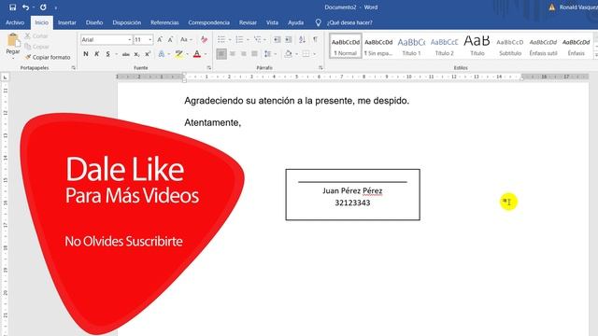Open the Referencias tab
Image resolution: width=598 pixels, height=336 pixels.
tap(164, 22)
